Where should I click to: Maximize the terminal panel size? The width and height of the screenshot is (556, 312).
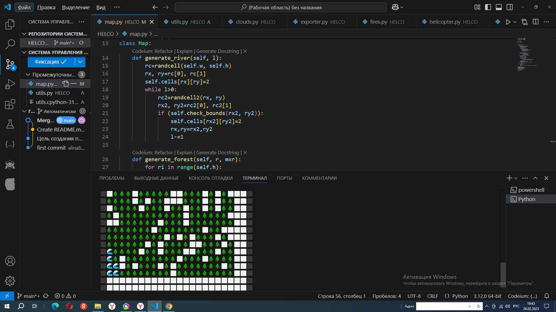536,178
